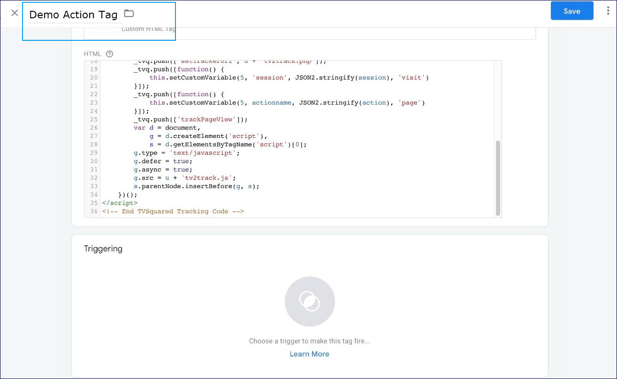The width and height of the screenshot is (617, 379).
Task: Click the folder icon beside tag name
Action: click(x=129, y=14)
